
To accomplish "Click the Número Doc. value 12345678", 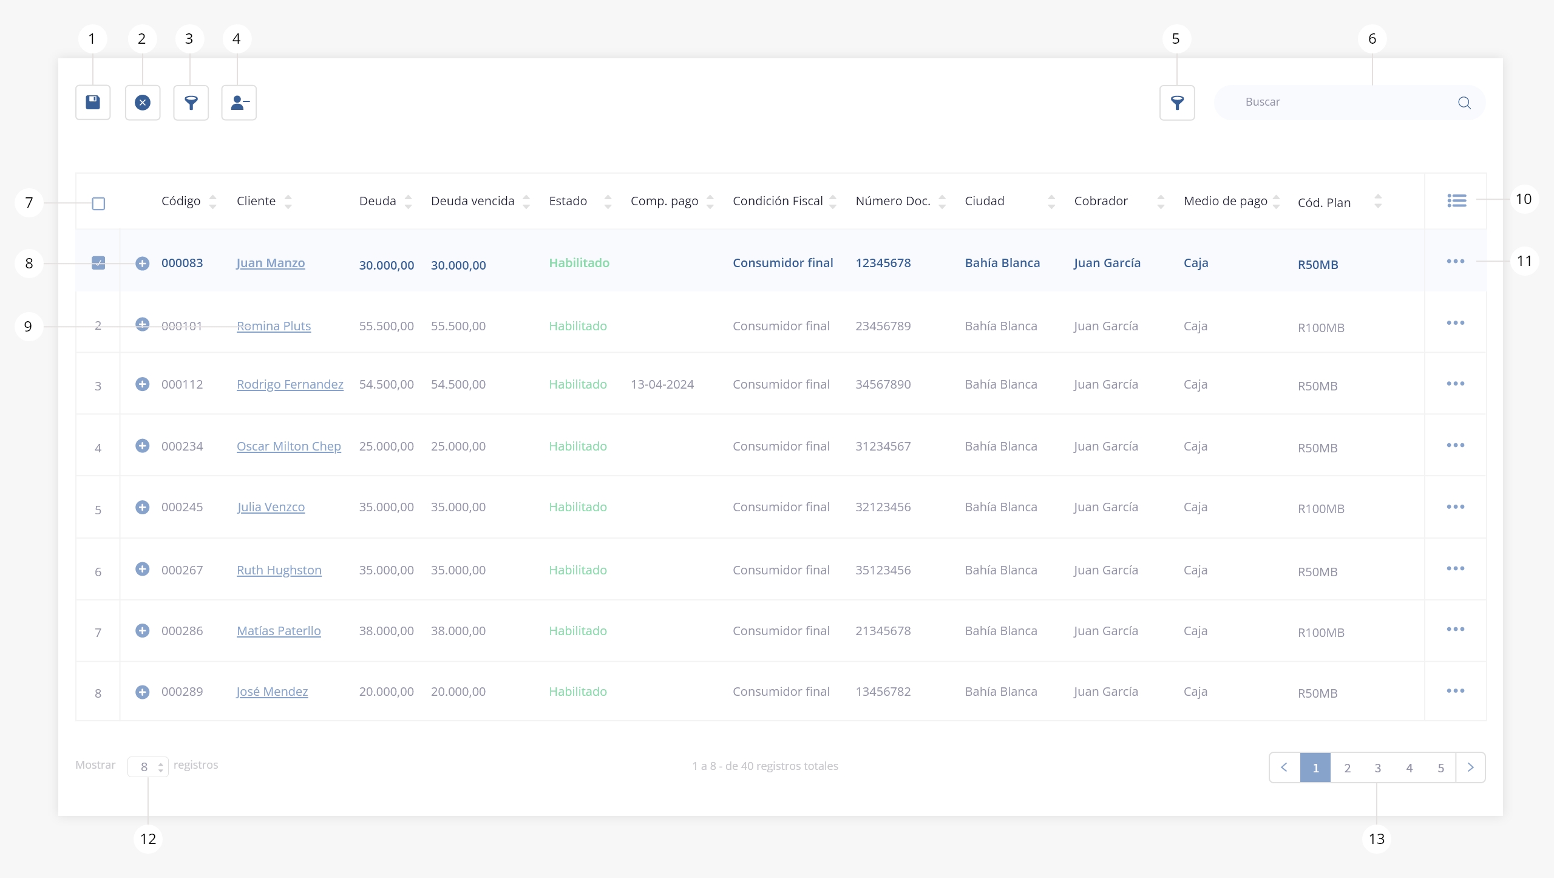I will pos(883,263).
